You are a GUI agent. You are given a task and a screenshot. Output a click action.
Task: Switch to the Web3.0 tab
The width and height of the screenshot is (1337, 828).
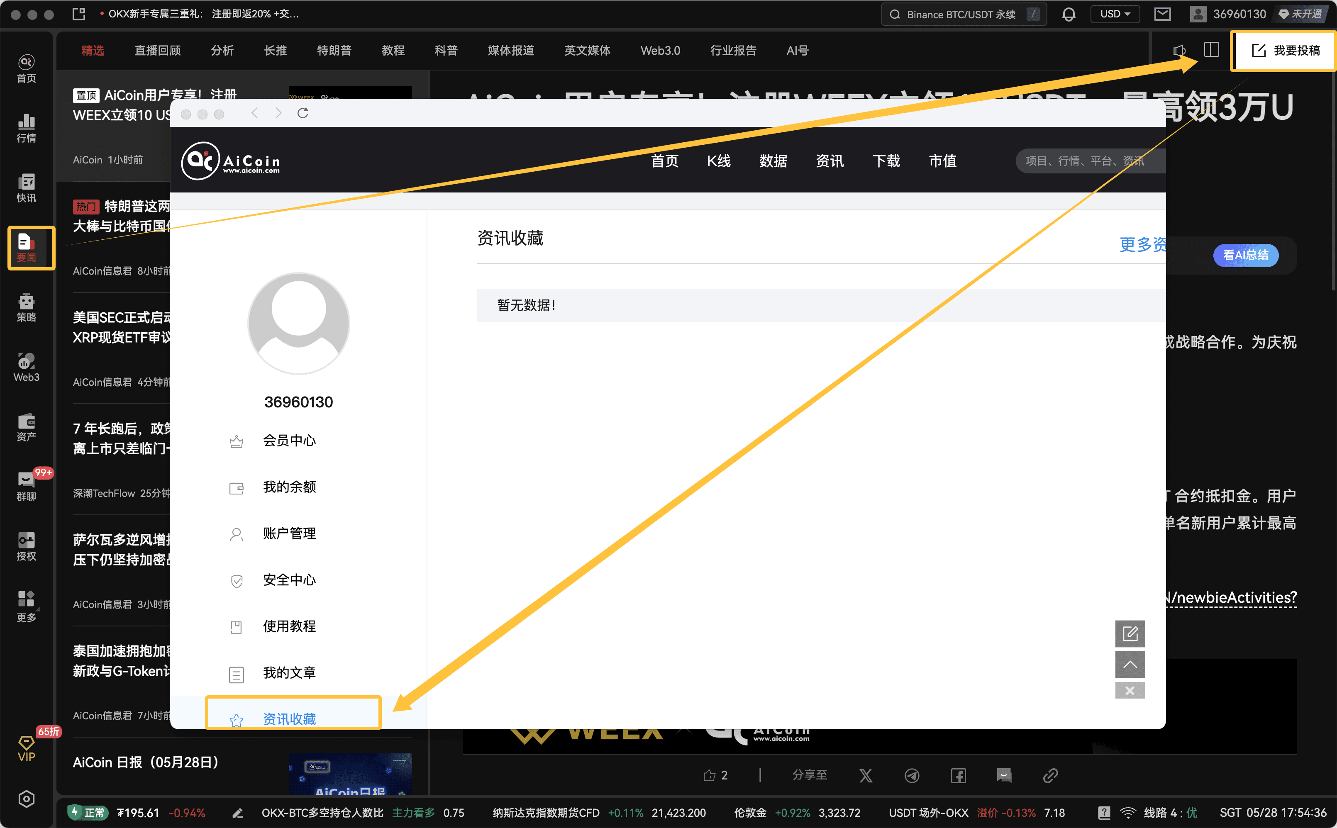tap(660, 50)
